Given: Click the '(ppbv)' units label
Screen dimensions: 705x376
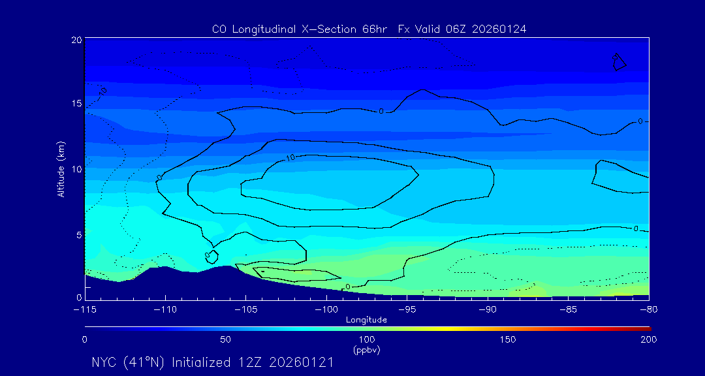Looking at the screenshot, I should pyautogui.click(x=366, y=350).
